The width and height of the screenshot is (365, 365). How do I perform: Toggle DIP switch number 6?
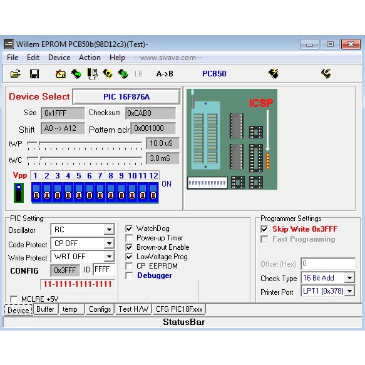[x=90, y=192]
